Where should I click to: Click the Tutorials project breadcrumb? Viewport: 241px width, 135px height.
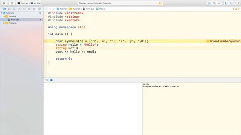62,9
